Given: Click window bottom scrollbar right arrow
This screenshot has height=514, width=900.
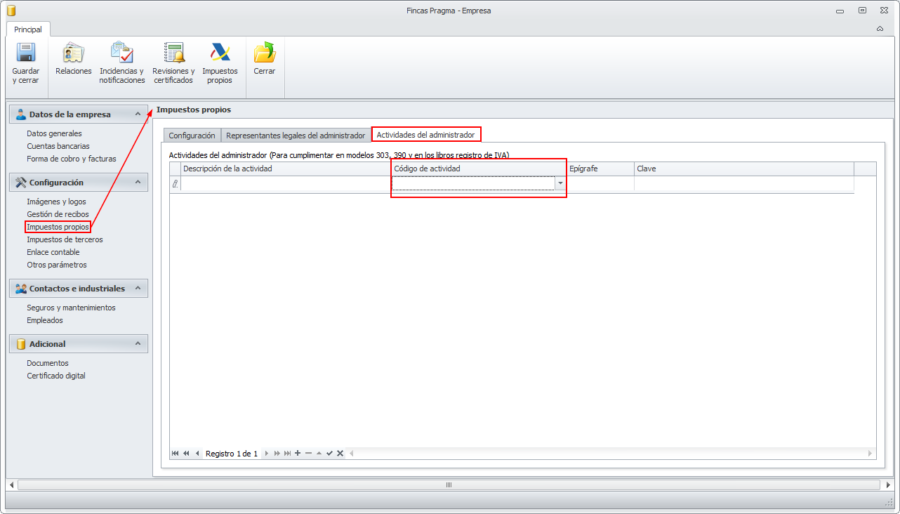Looking at the screenshot, I should click(x=887, y=485).
